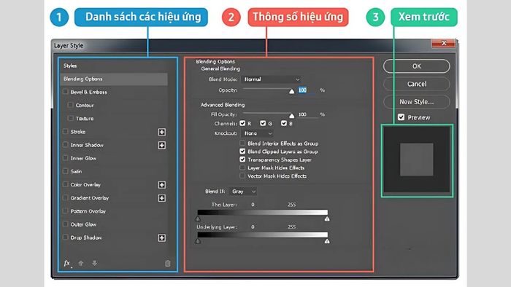Uncheck Transparency Shapes Layer

(242, 160)
